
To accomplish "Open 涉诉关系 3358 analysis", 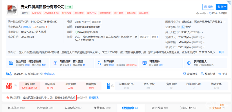I will coord(216,86).
